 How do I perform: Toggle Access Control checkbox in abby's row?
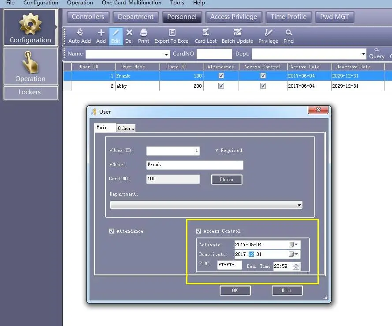[263, 85]
